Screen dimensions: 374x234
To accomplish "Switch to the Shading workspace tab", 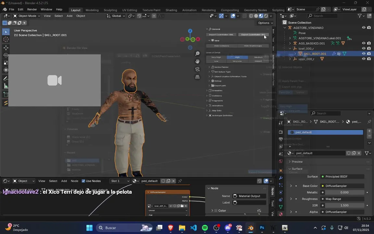I will [x=171, y=10].
